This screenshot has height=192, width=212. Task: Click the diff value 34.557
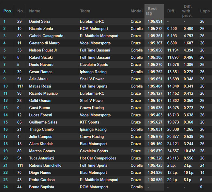tap(173, 151)
